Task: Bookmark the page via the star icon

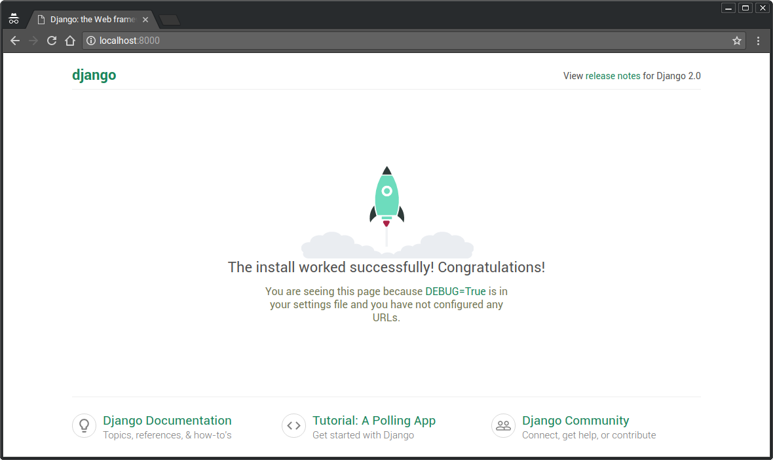Action: tap(736, 40)
